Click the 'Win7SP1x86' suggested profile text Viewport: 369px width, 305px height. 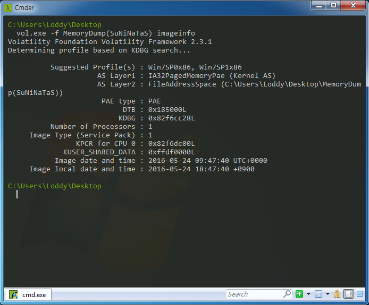pyautogui.click(x=221, y=67)
